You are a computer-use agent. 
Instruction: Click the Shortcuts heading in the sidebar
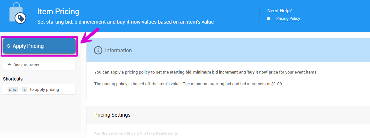point(13,79)
